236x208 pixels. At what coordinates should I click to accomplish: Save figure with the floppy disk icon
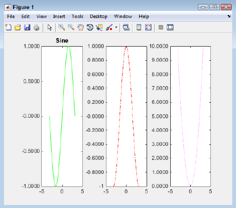point(27,28)
